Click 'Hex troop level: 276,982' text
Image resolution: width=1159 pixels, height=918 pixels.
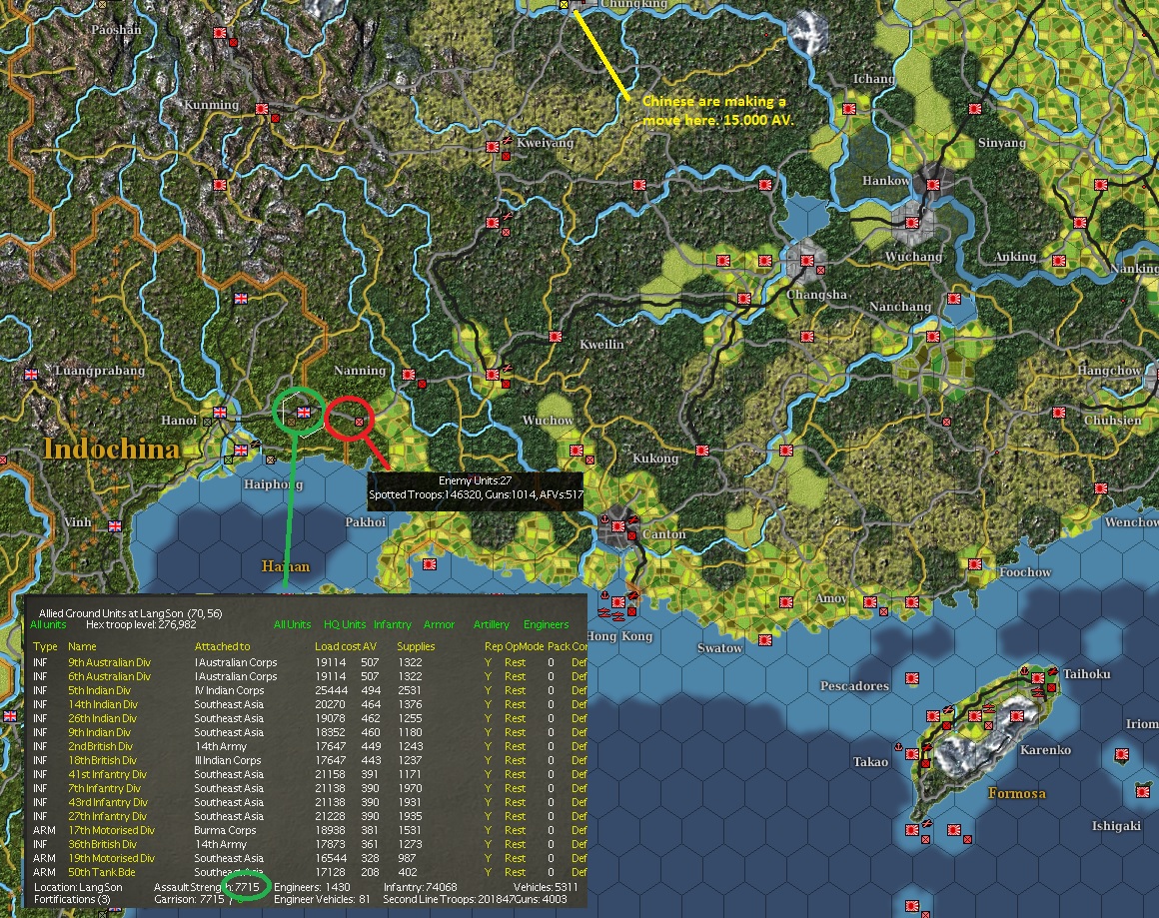(141, 624)
